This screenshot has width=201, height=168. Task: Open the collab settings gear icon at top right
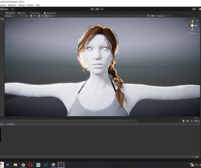194,9
